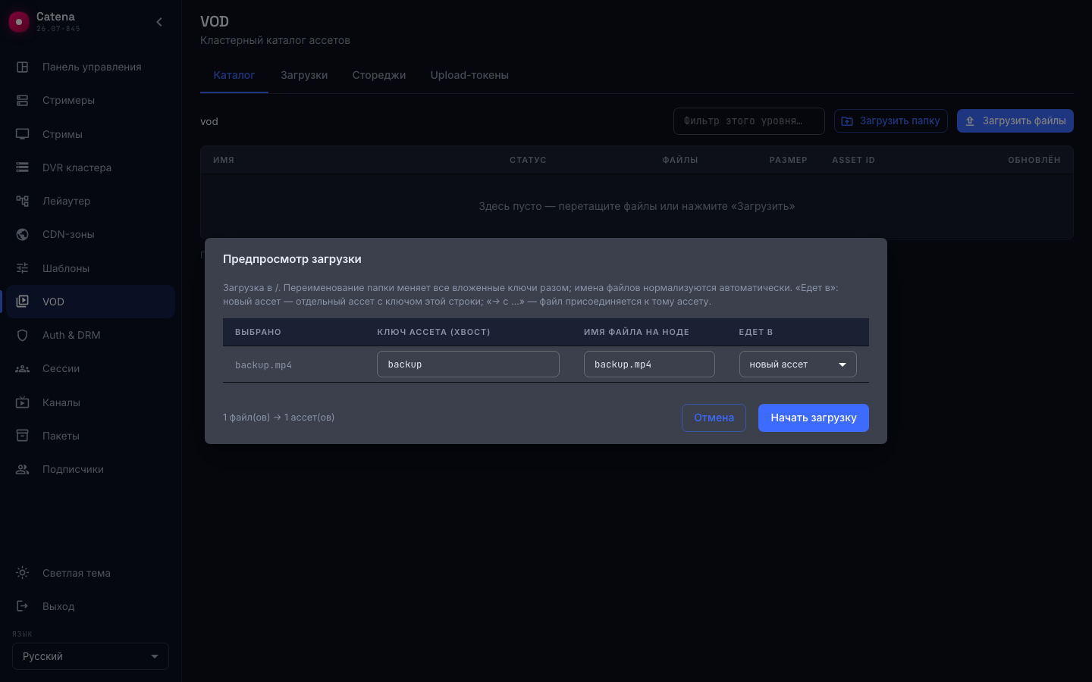Go to Стримеры section
The width and height of the screenshot is (1092, 682).
[x=91, y=100]
